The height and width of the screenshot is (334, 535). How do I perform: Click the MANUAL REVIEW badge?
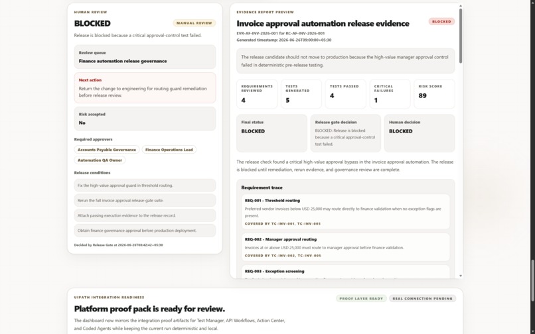coord(194,23)
